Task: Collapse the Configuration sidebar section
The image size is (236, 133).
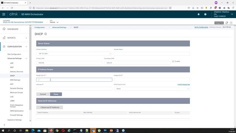Action: [x=26, y=47]
